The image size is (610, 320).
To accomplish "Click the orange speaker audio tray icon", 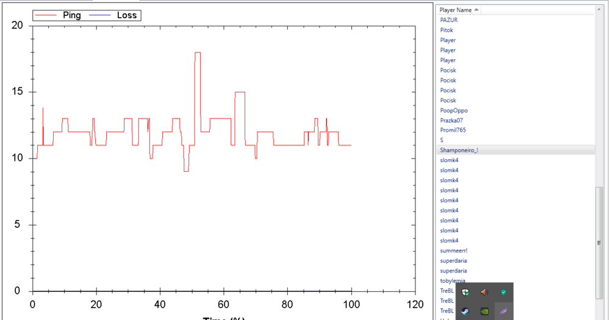I will pos(484,293).
